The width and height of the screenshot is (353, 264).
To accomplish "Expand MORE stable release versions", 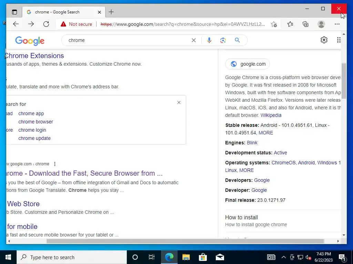I will (x=266, y=133).
